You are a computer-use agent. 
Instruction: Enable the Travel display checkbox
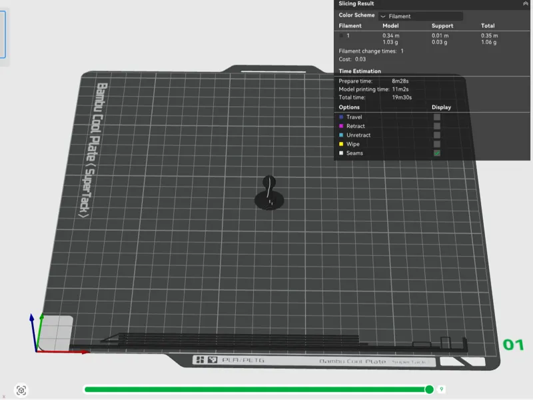[437, 117]
